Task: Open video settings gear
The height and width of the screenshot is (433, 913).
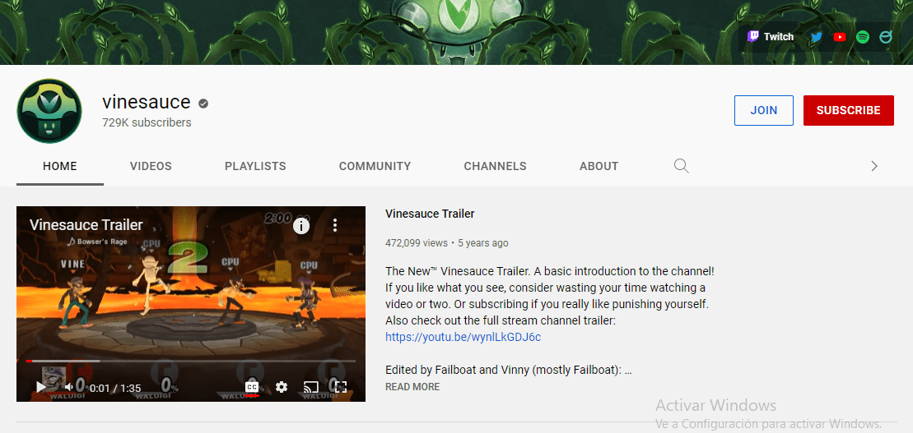Action: 282,387
